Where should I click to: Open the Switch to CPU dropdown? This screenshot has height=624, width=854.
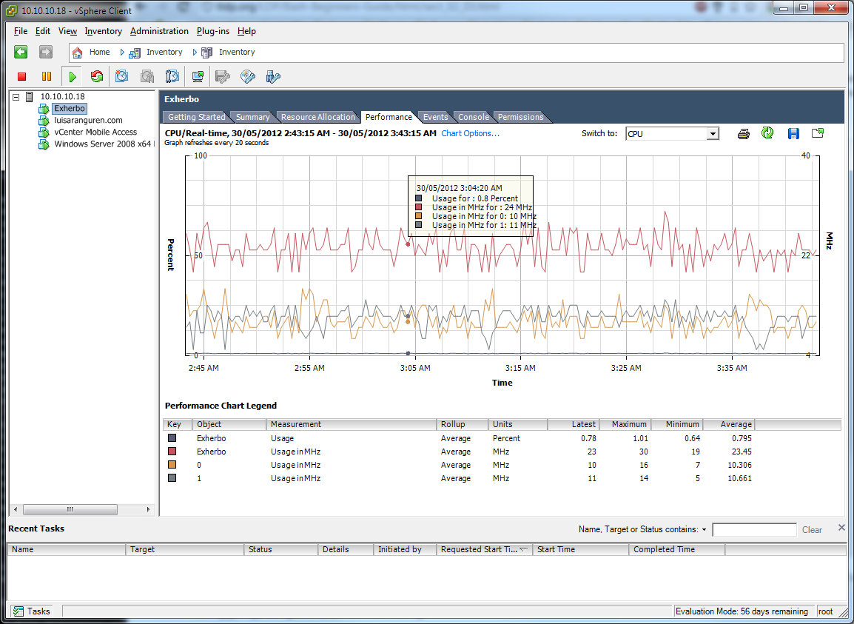click(713, 134)
